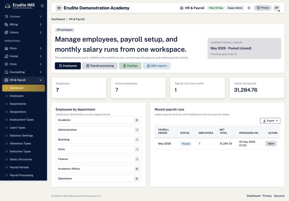Click briefcase icon beside HR & Payroll header
The width and height of the screenshot is (289, 201).
tap(182, 8)
